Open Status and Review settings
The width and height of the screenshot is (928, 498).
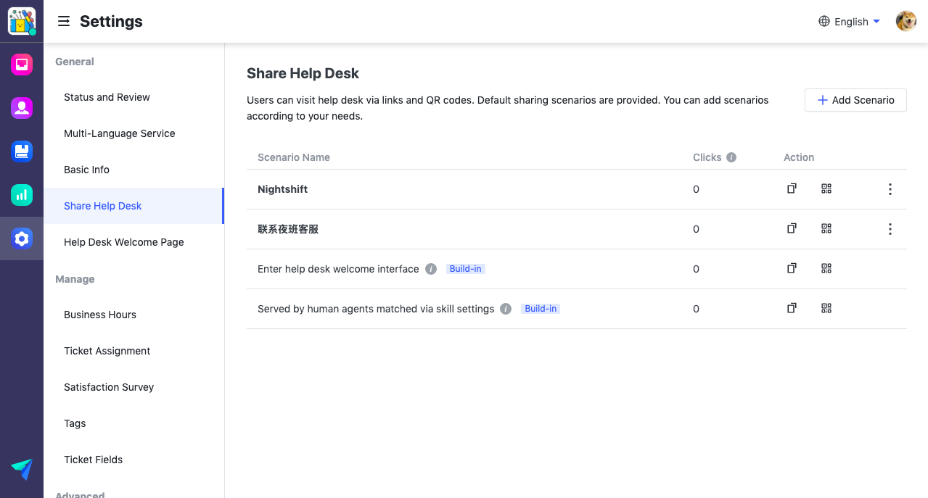coord(107,97)
